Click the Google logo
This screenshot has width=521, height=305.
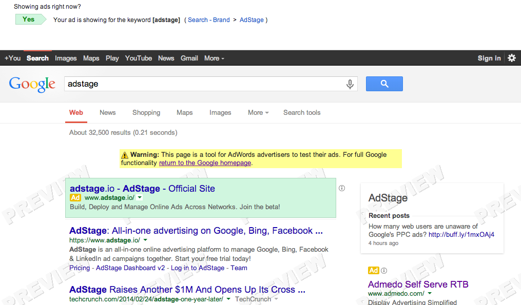[x=32, y=84]
